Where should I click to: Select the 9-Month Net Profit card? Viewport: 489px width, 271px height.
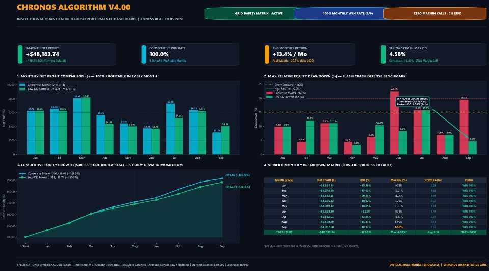click(66, 54)
